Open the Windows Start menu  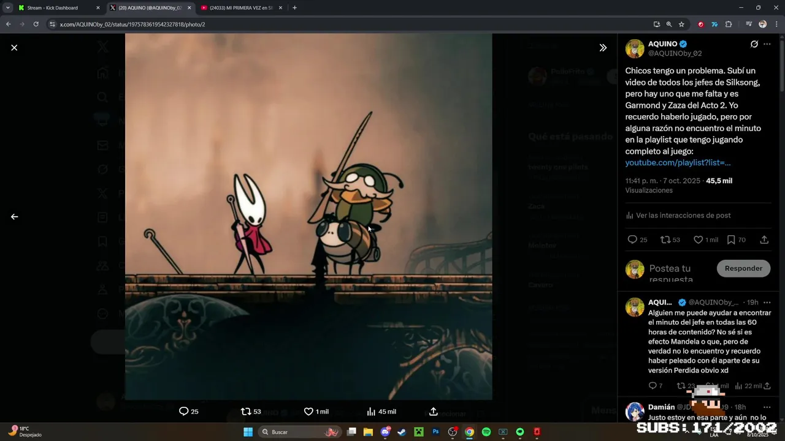click(x=248, y=432)
